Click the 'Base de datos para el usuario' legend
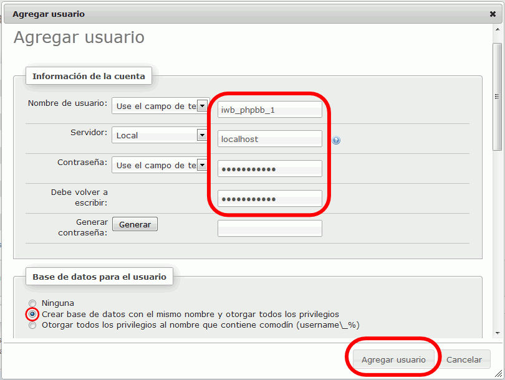The height and width of the screenshot is (380, 505). [99, 277]
